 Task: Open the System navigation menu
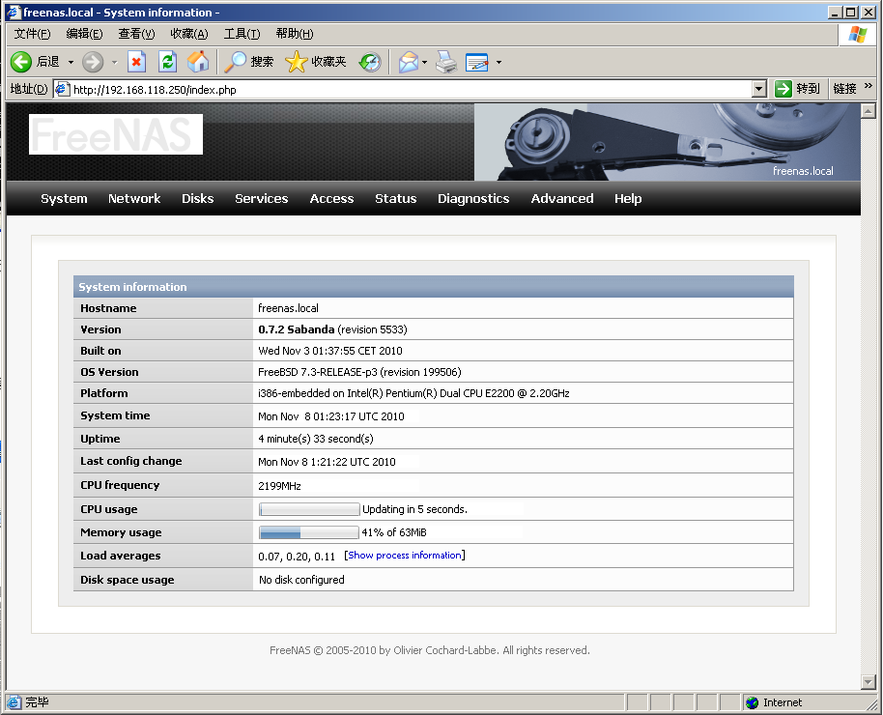(64, 198)
